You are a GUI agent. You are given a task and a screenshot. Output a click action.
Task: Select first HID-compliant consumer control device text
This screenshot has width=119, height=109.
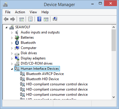[x=57, y=84]
